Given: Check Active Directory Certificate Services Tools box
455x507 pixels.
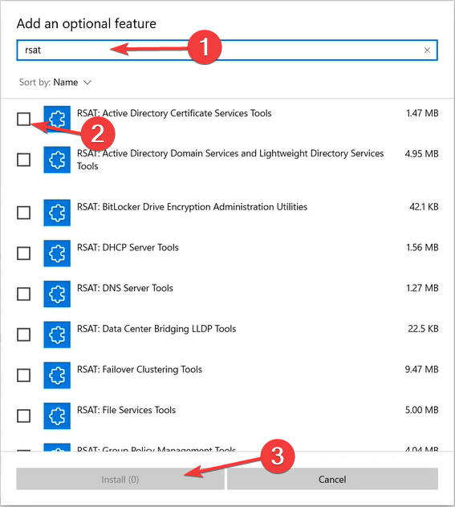Looking at the screenshot, I should [23, 119].
